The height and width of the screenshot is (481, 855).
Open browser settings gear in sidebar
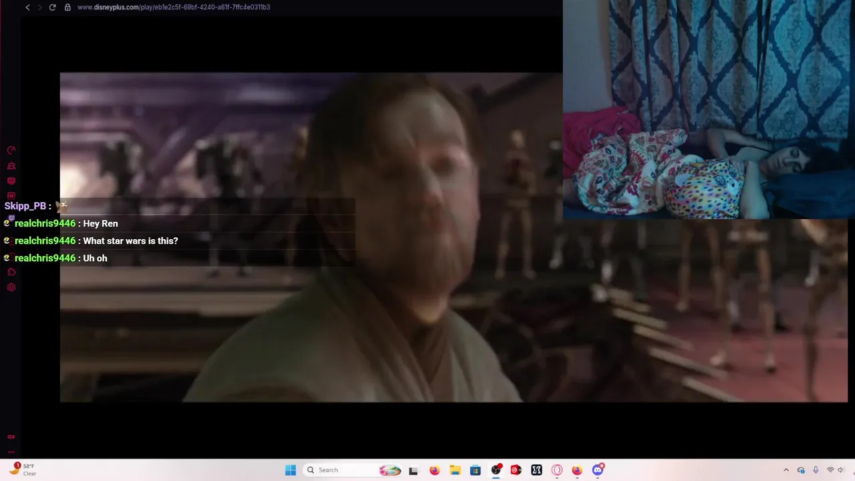11,287
